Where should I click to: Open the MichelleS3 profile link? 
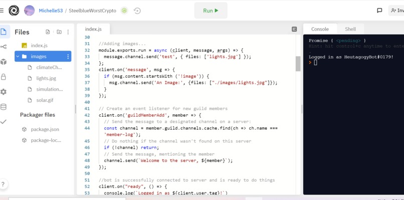51,11
